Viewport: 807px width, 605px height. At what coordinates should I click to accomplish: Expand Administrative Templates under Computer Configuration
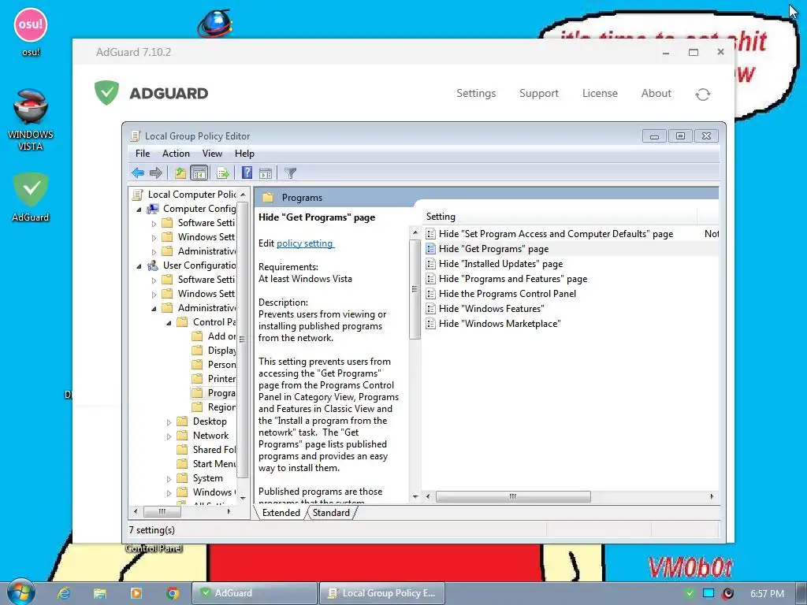pyautogui.click(x=154, y=252)
